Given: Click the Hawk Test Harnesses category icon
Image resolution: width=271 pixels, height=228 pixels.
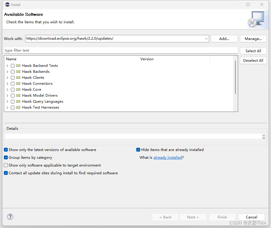Looking at the screenshot, I should pos(18,107).
